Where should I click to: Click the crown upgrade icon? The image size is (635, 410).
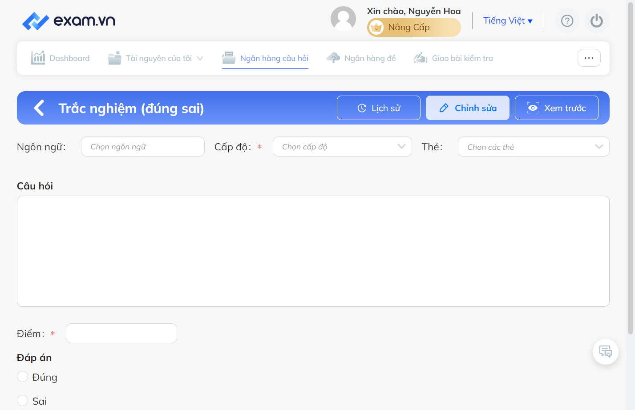click(x=376, y=28)
